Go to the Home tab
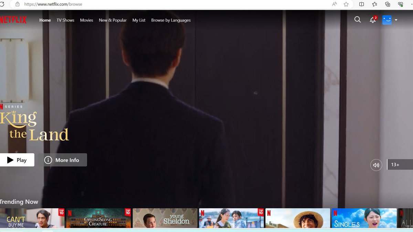Viewport: 413px width, 232px height. click(45, 20)
